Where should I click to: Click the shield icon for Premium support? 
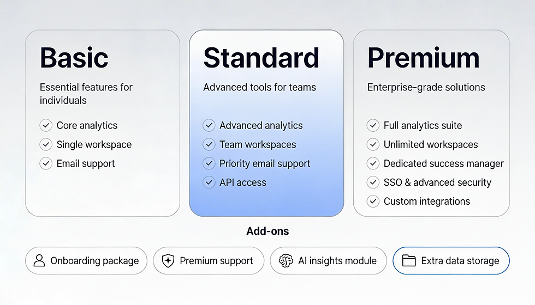(x=168, y=261)
